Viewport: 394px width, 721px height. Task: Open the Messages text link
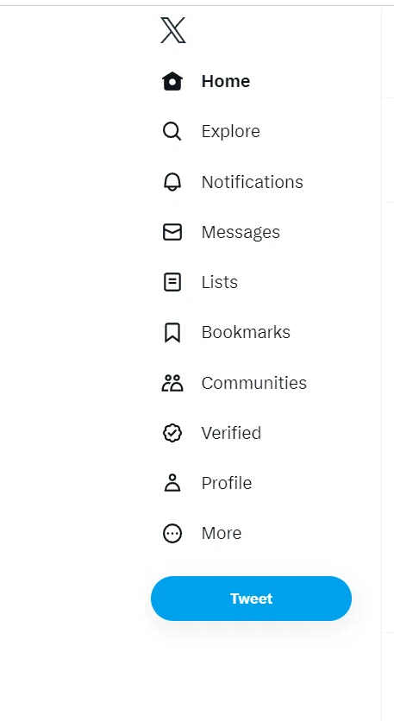click(x=241, y=232)
